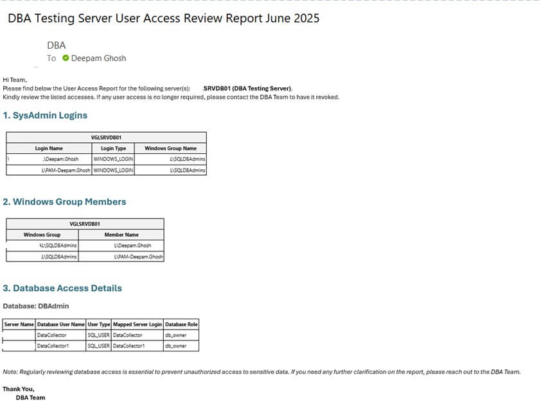Click heading '2. Windows Group Members'
The image size is (541, 402).
(64, 202)
